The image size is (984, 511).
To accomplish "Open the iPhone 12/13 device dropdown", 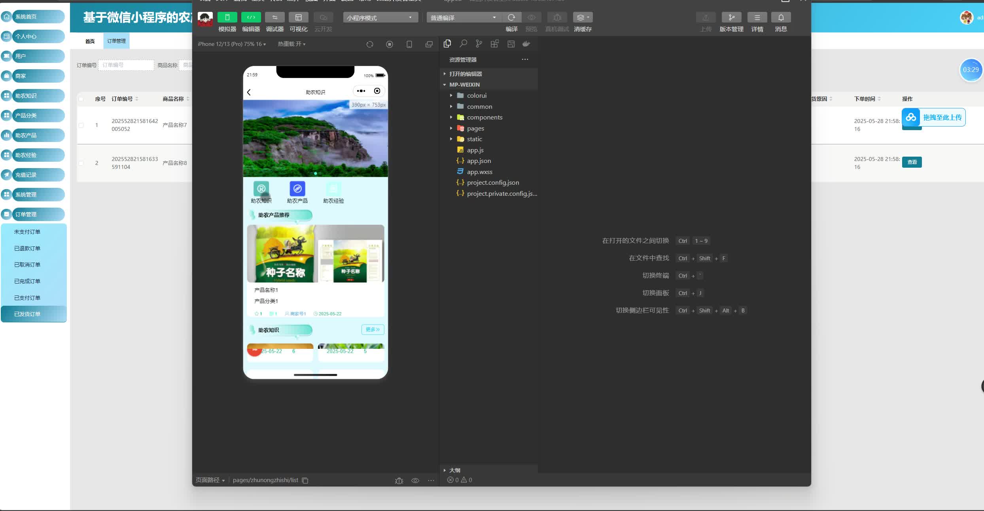I will 232,44.
